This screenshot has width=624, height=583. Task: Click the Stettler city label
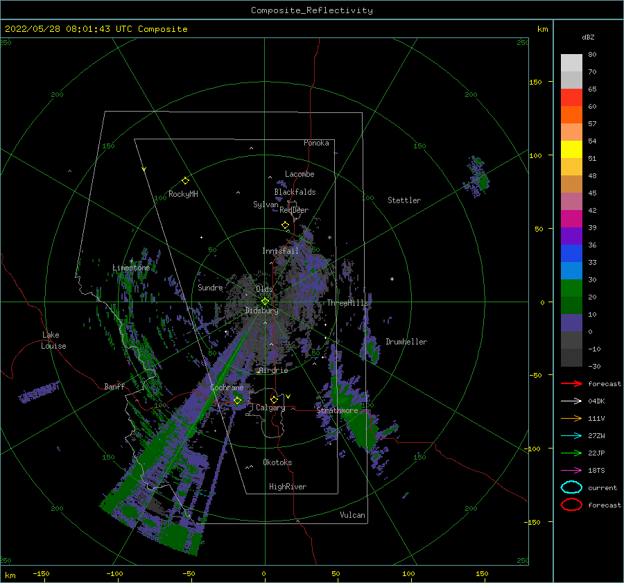click(404, 200)
